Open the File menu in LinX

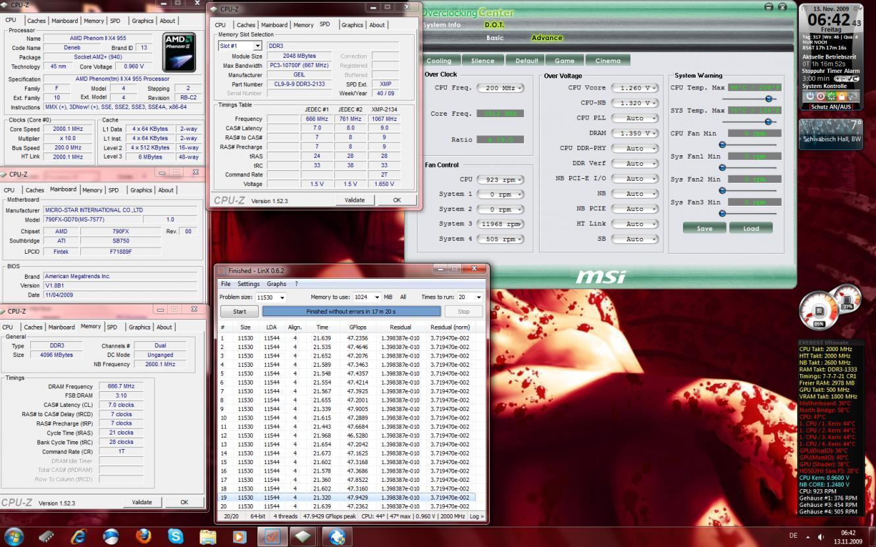click(x=226, y=284)
